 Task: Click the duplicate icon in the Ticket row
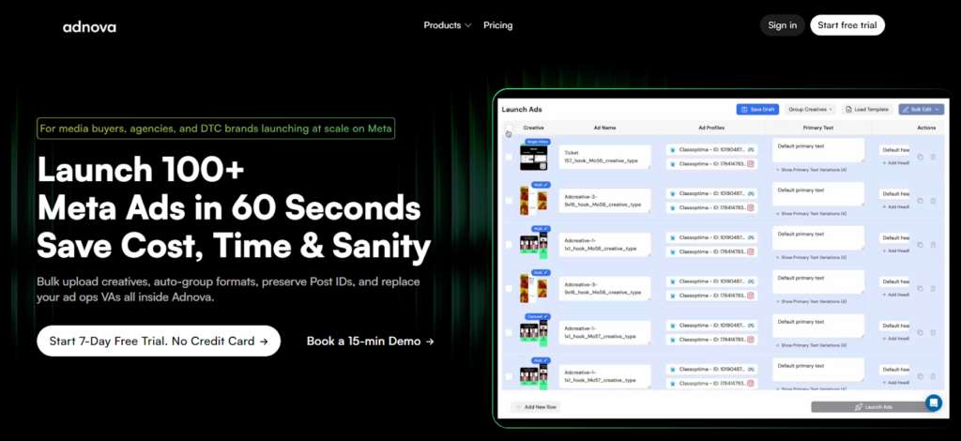[x=920, y=157]
